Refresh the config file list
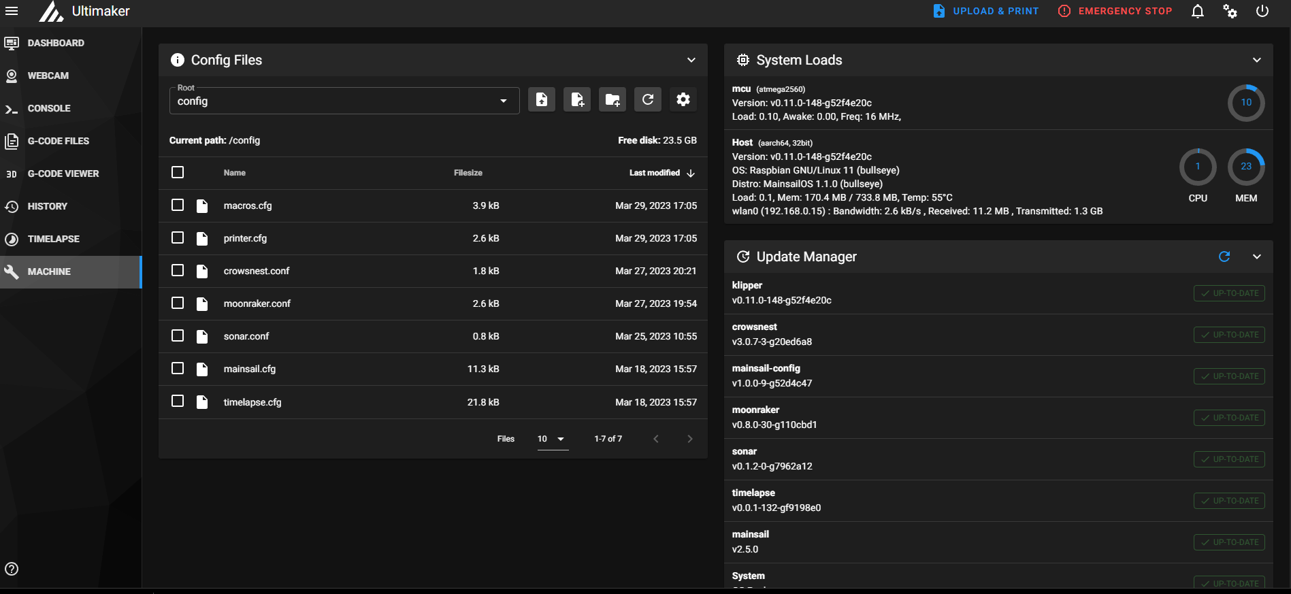This screenshot has width=1291, height=594. (648, 100)
